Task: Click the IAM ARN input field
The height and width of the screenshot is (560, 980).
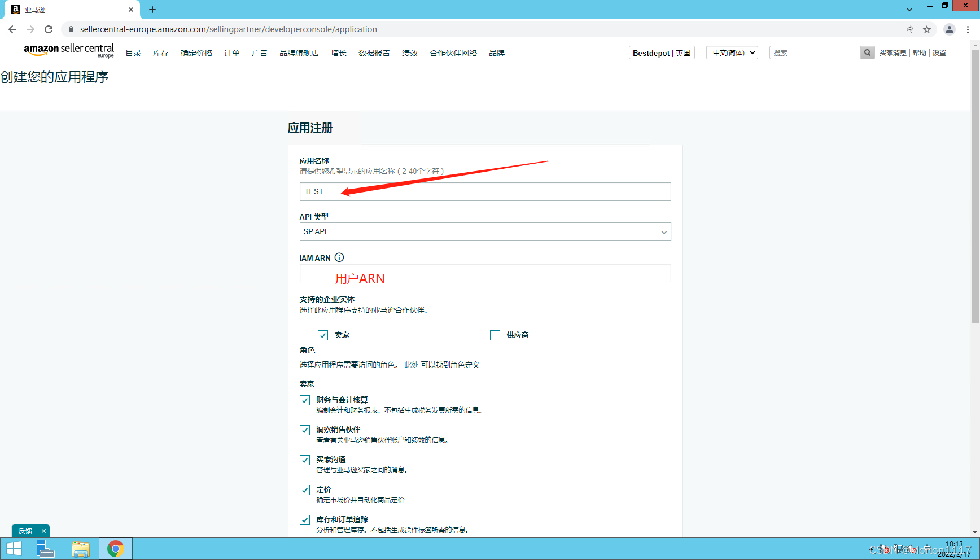Action: click(485, 273)
